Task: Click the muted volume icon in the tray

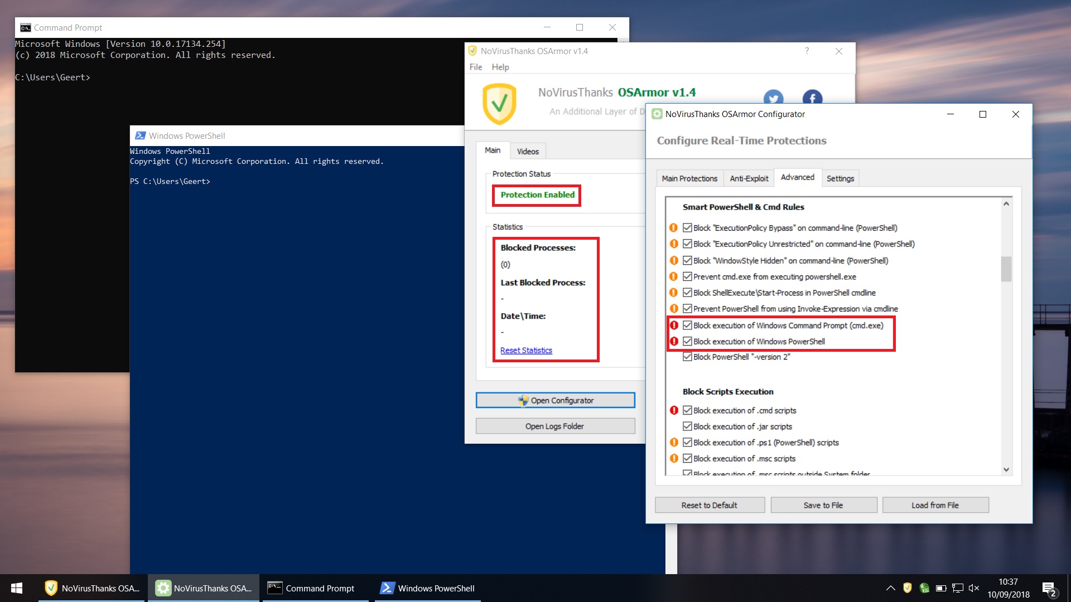Action: (974, 588)
